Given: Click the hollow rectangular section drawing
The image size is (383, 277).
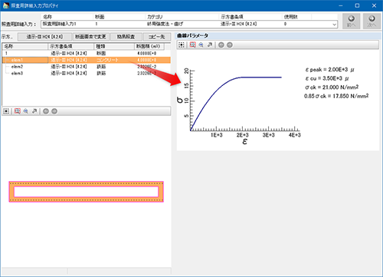Looking at the screenshot, I should [x=87, y=192].
